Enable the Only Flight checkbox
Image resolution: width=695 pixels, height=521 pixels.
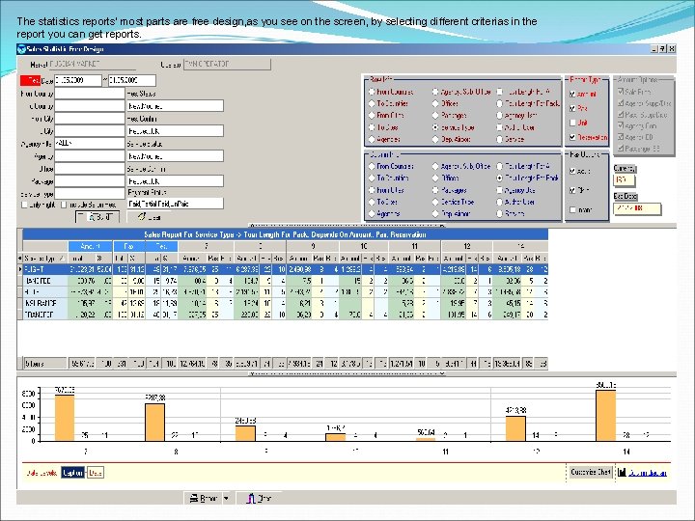coord(24,205)
